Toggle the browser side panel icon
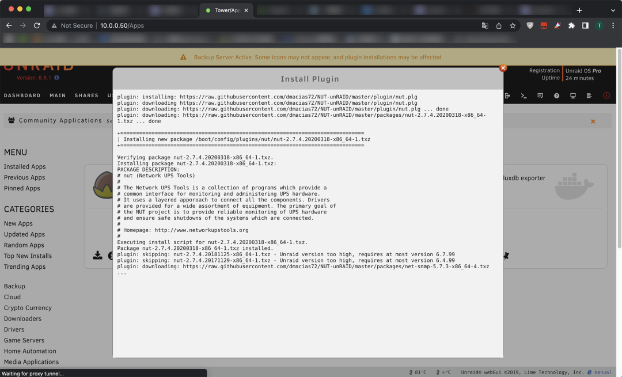 click(x=585, y=26)
